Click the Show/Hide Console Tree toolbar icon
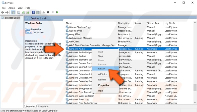The height and width of the screenshot is (112, 197). [x=13, y=12]
